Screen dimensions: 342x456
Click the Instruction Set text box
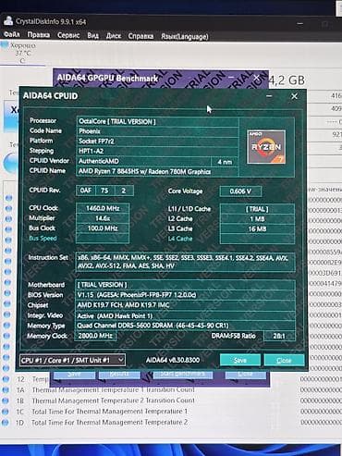[x=186, y=262]
